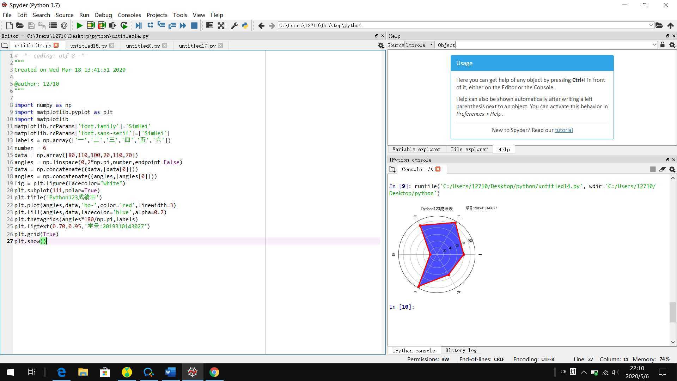Click the console vertical scrollbar thumb
This screenshot has height=381, width=677.
[673, 312]
